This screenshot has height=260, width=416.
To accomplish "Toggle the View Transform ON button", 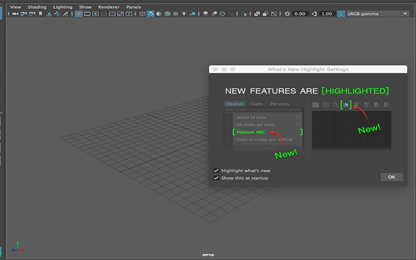I will point(341,14).
